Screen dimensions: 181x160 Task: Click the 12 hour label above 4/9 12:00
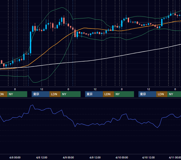click(x=95, y=89)
